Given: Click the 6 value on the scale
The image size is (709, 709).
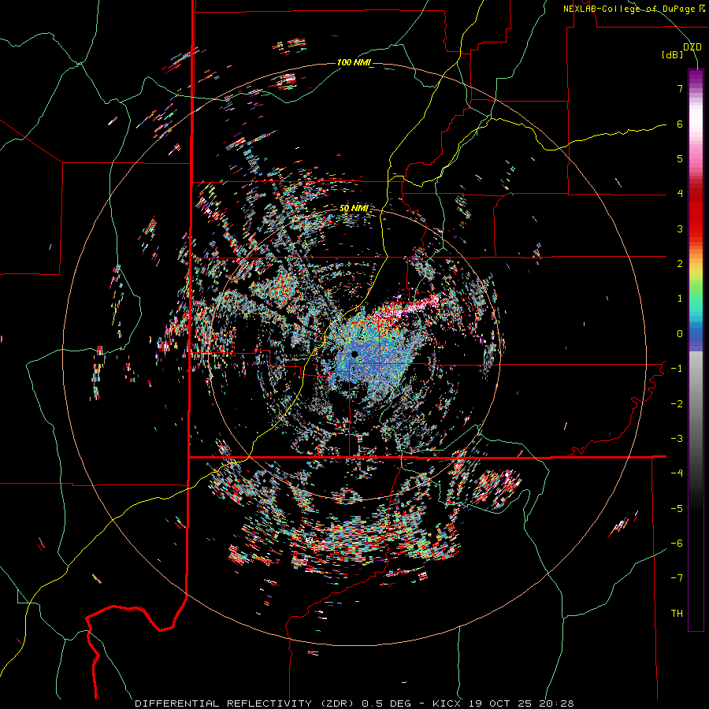Looking at the screenshot, I should point(680,124).
